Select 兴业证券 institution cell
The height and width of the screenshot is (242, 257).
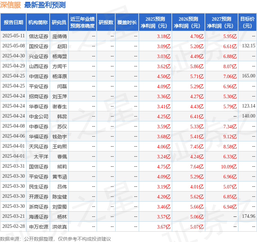39,56
